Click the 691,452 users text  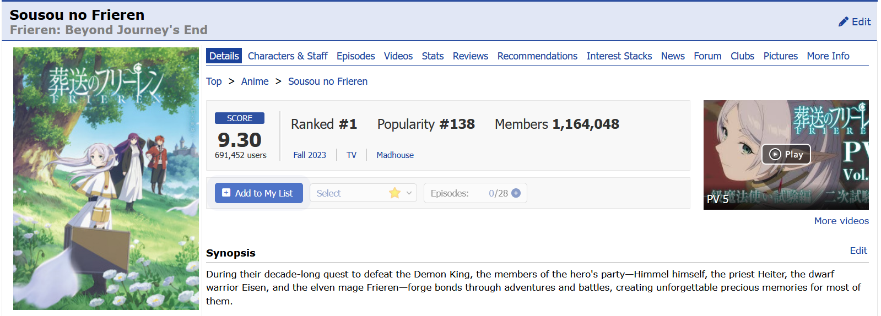click(x=241, y=155)
